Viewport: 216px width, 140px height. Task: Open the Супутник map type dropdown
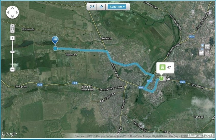click(117, 7)
